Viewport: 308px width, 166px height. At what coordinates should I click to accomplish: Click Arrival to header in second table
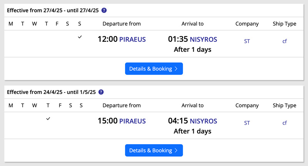pyautogui.click(x=192, y=105)
